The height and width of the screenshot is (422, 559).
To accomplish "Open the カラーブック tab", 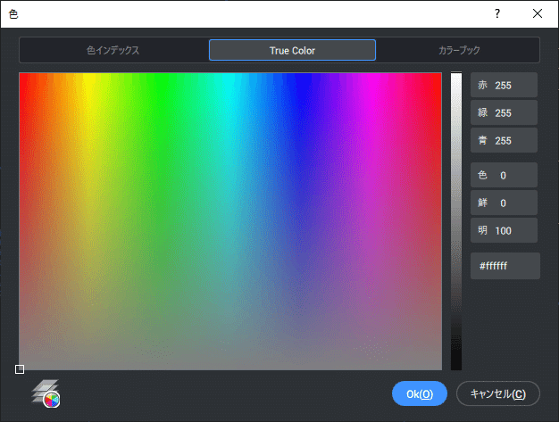I will 459,50.
